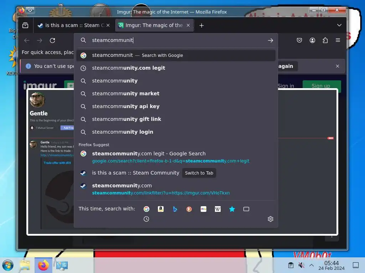Open Save to Pocket icon
This screenshot has width=365, height=273.
pos(299,41)
